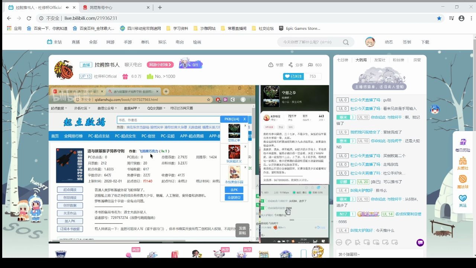Click the blue bookmark star in address bar
The height and width of the screenshot is (268, 476).
pyautogui.click(x=439, y=18)
